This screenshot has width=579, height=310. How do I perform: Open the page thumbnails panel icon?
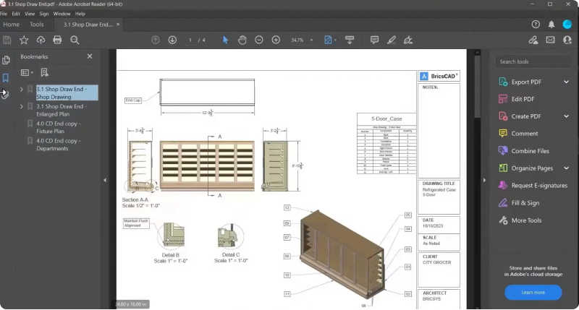[6, 60]
